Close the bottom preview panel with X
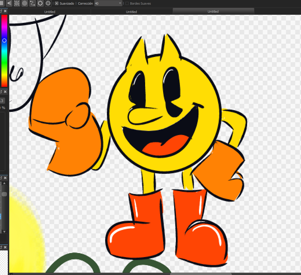Viewport: 301px width, 275px height. [x=5, y=247]
